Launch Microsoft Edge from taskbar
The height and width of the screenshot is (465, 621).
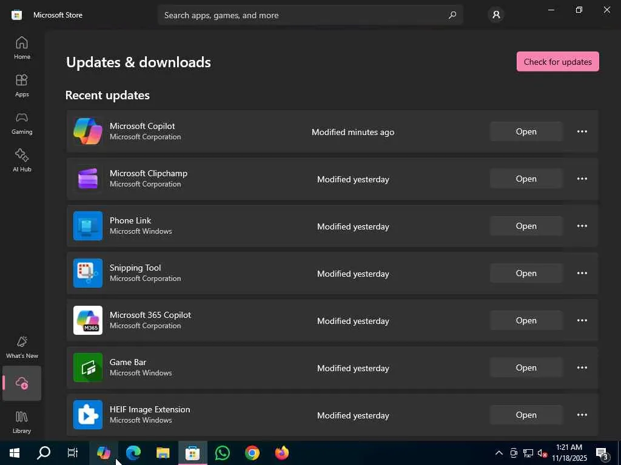133,453
